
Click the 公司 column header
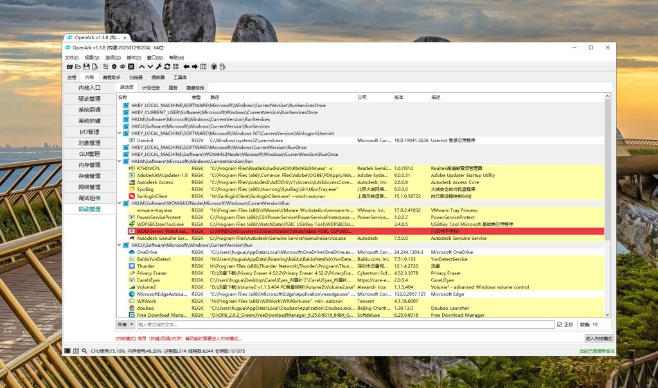[x=374, y=97]
